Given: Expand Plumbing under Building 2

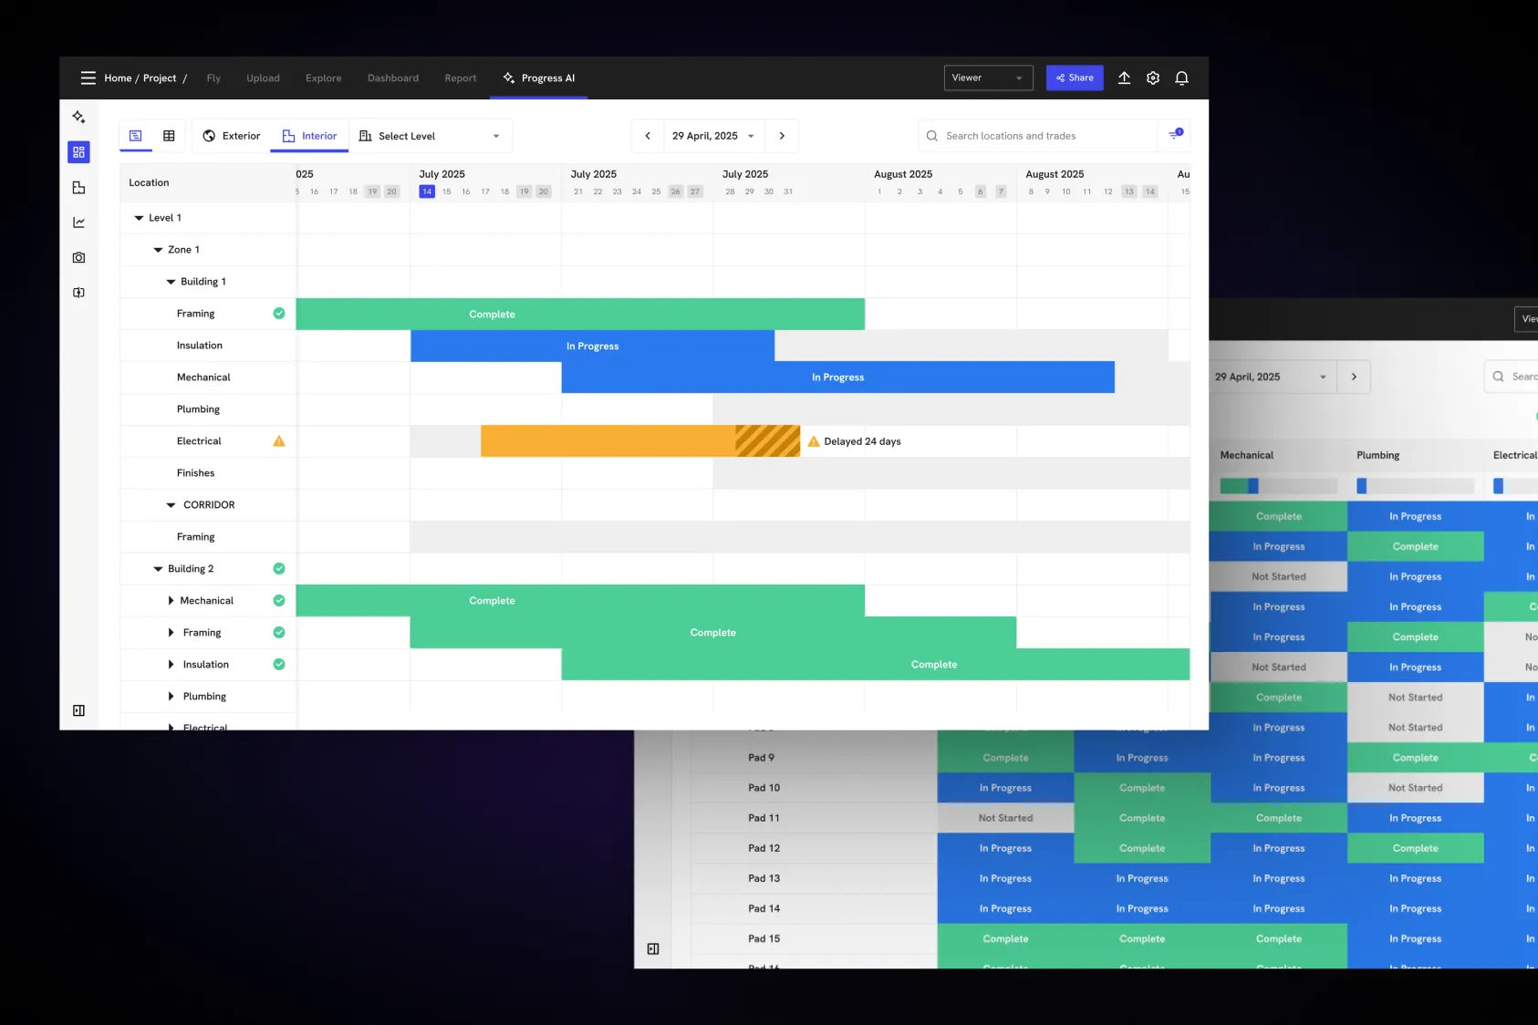Looking at the screenshot, I should [171, 697].
